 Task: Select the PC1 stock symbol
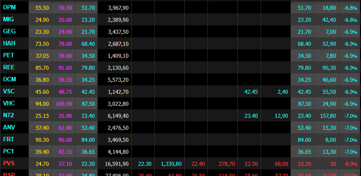(x=8, y=152)
